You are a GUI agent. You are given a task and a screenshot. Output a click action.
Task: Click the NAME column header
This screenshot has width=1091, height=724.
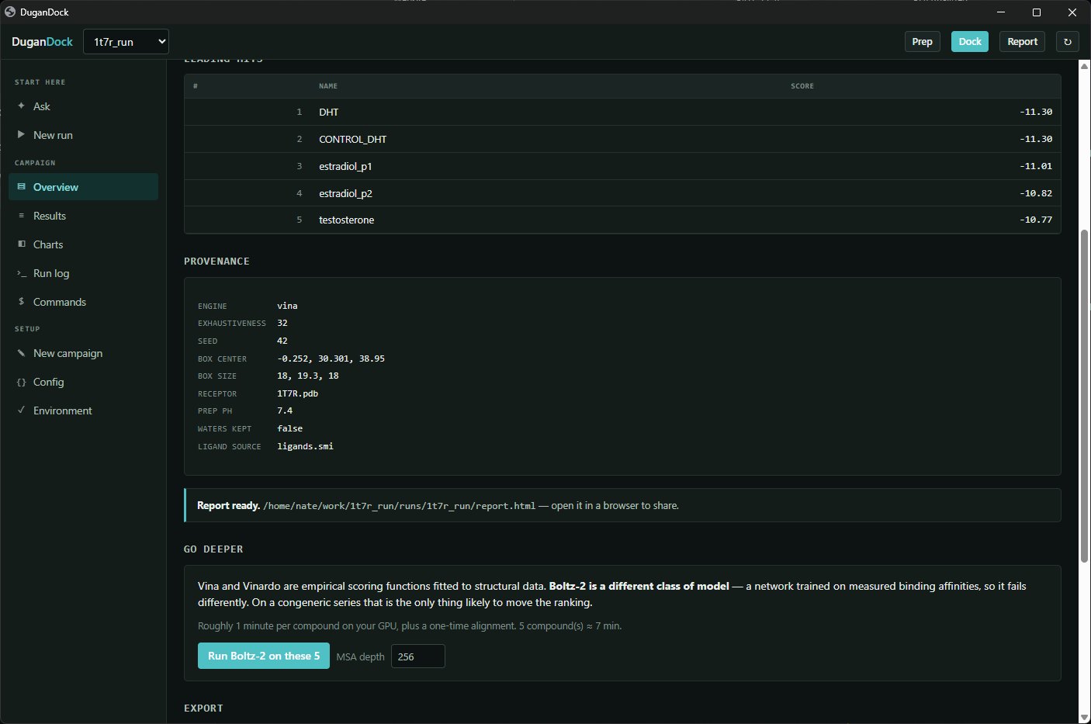tap(328, 86)
